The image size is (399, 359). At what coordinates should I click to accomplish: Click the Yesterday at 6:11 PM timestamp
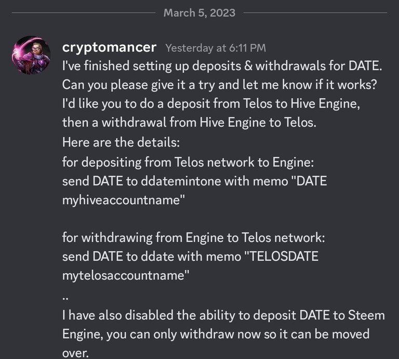pyautogui.click(x=216, y=48)
